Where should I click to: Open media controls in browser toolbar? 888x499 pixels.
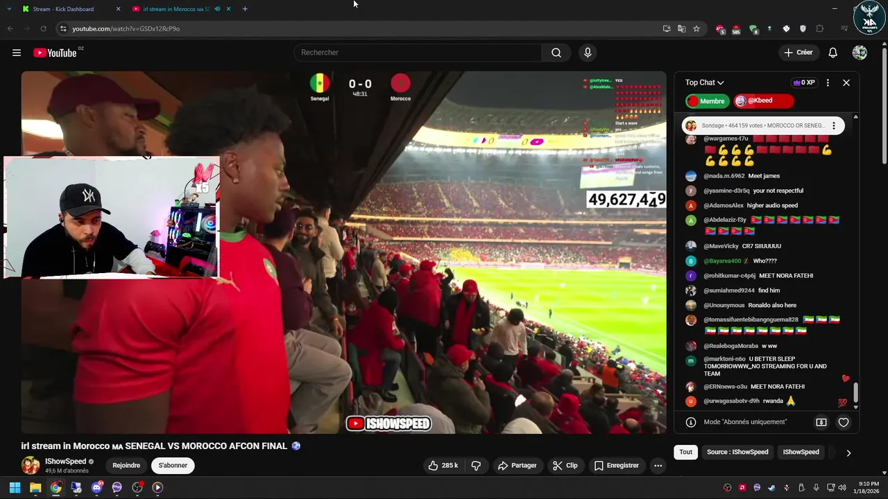pos(844,28)
